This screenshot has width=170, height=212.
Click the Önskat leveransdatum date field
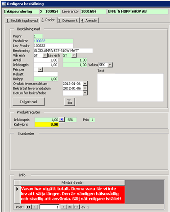[73, 84]
